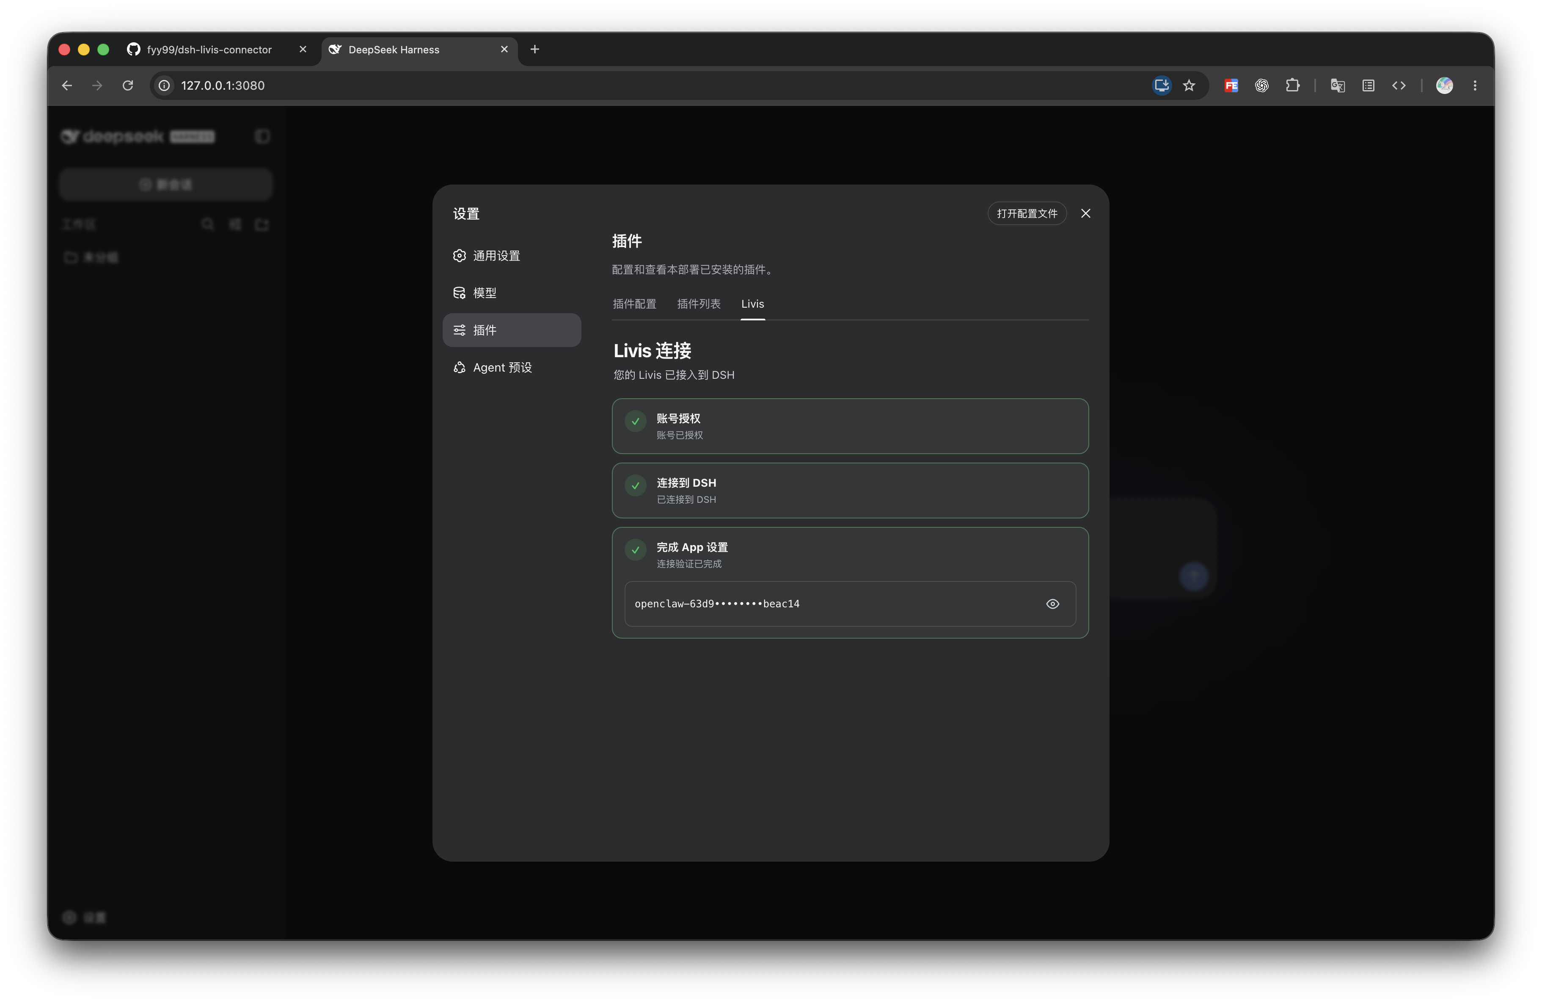Click the 连接验证已完成 status text
This screenshot has width=1542, height=1003.
689,565
